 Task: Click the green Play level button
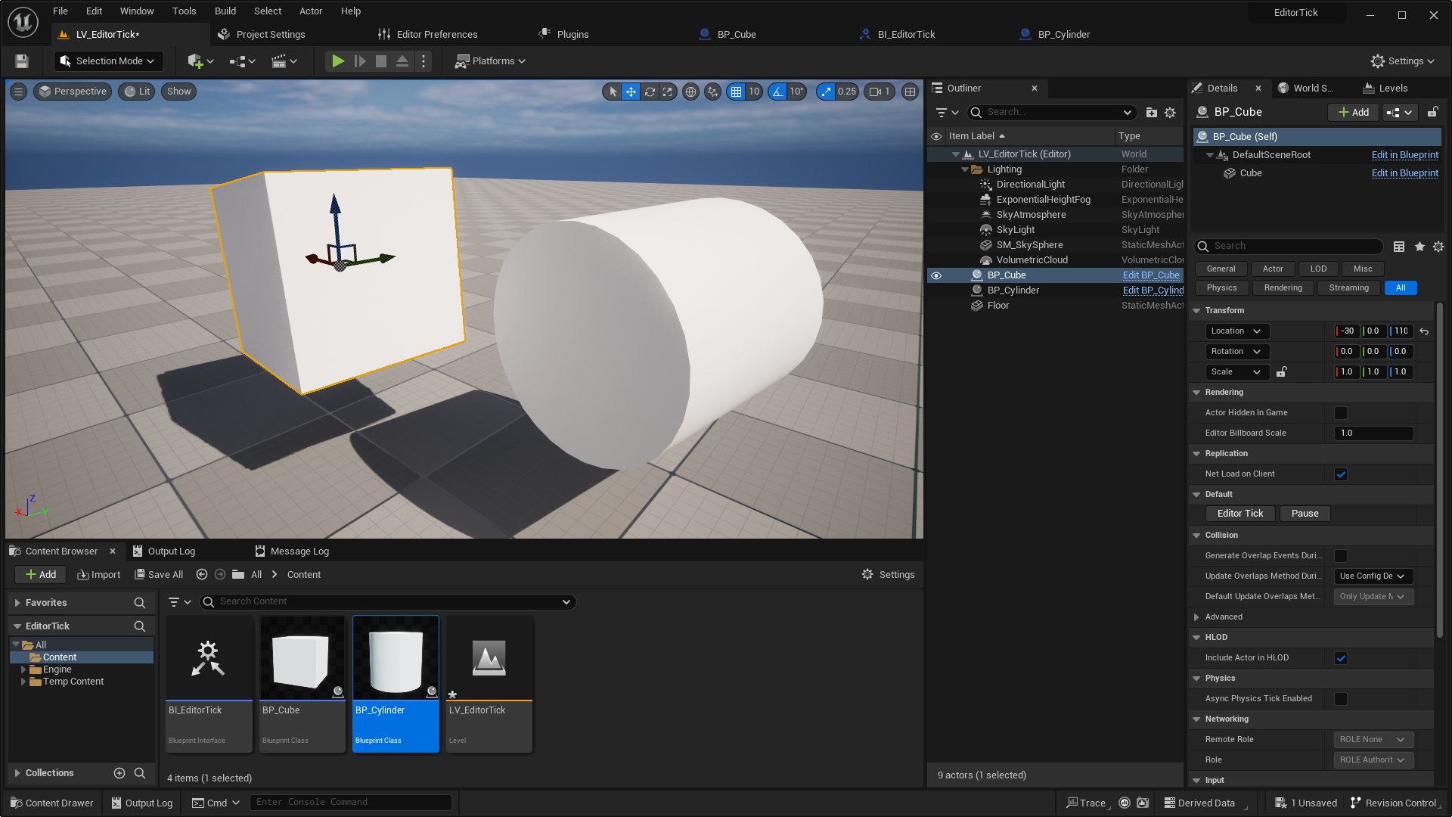338,61
